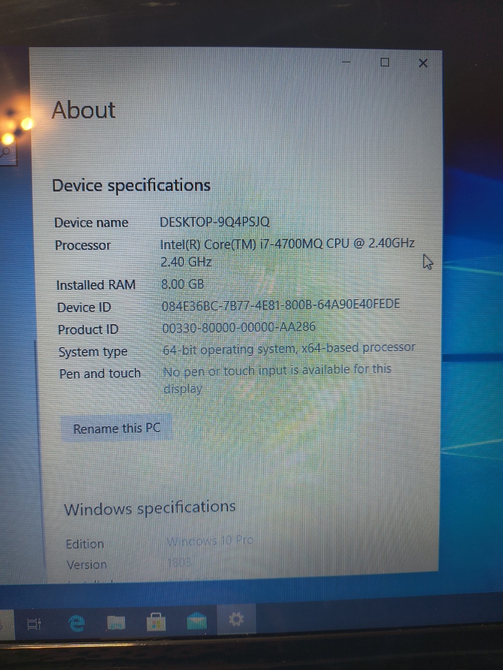Minimize the About settings window
The width and height of the screenshot is (503, 670).
tap(346, 62)
